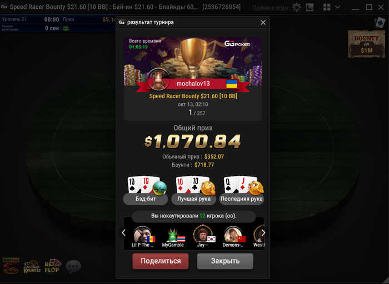Image resolution: width=389 pixels, height=284 pixels.
Task: Open the chat speech bubble icon
Action: point(73,267)
